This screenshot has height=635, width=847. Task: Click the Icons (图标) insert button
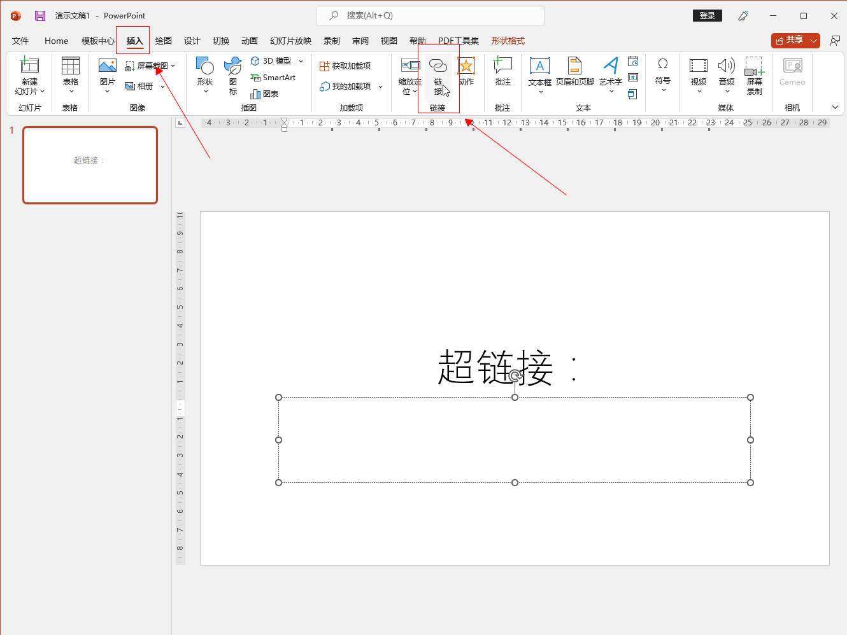pyautogui.click(x=233, y=75)
